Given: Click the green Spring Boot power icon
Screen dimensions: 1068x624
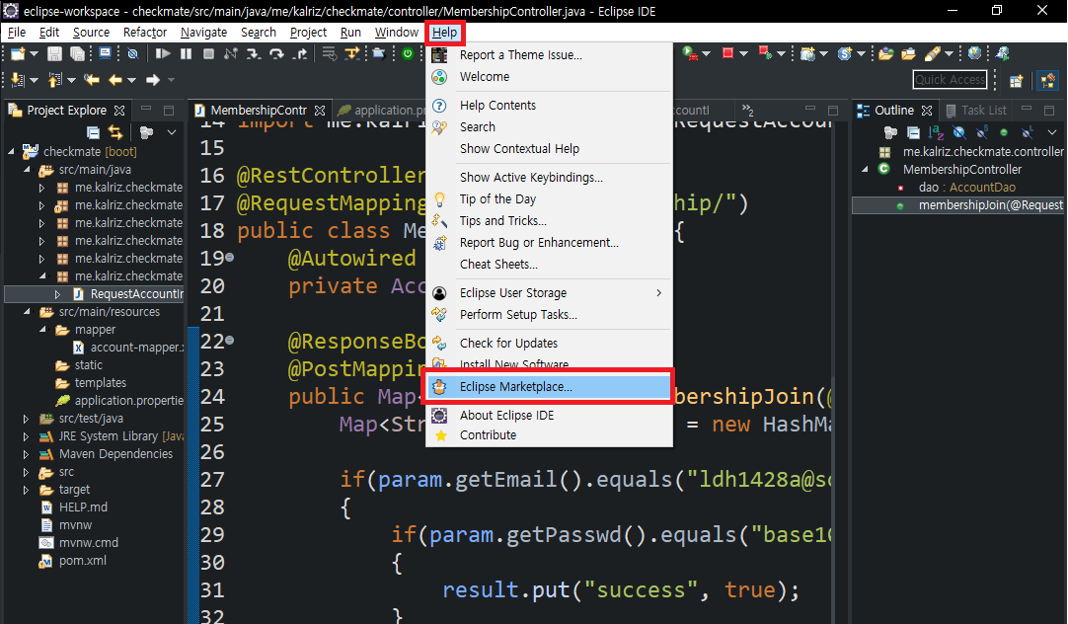Looking at the screenshot, I should 408,53.
